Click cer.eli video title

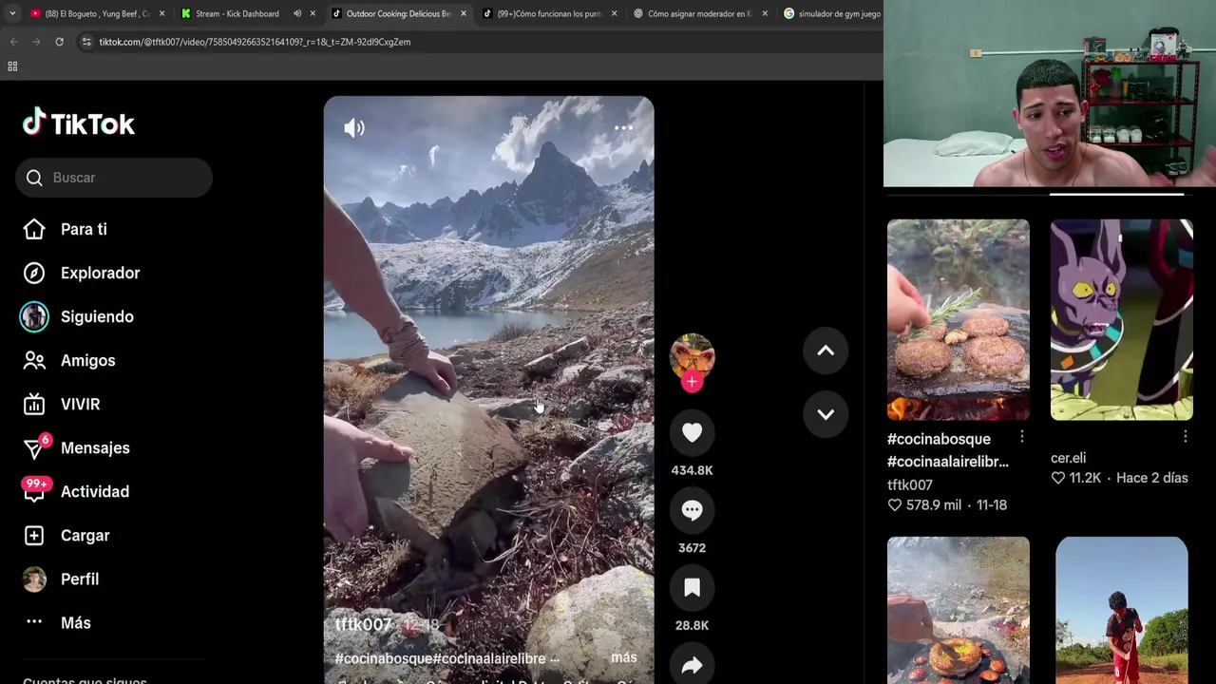pyautogui.click(x=1068, y=458)
